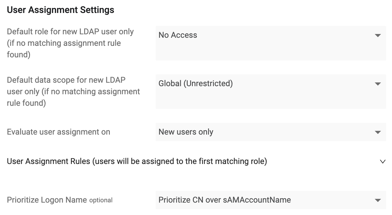The image size is (392, 215).
Task: Select 'Prioritize CN over sAMAccountName' value text
Action: (x=225, y=200)
